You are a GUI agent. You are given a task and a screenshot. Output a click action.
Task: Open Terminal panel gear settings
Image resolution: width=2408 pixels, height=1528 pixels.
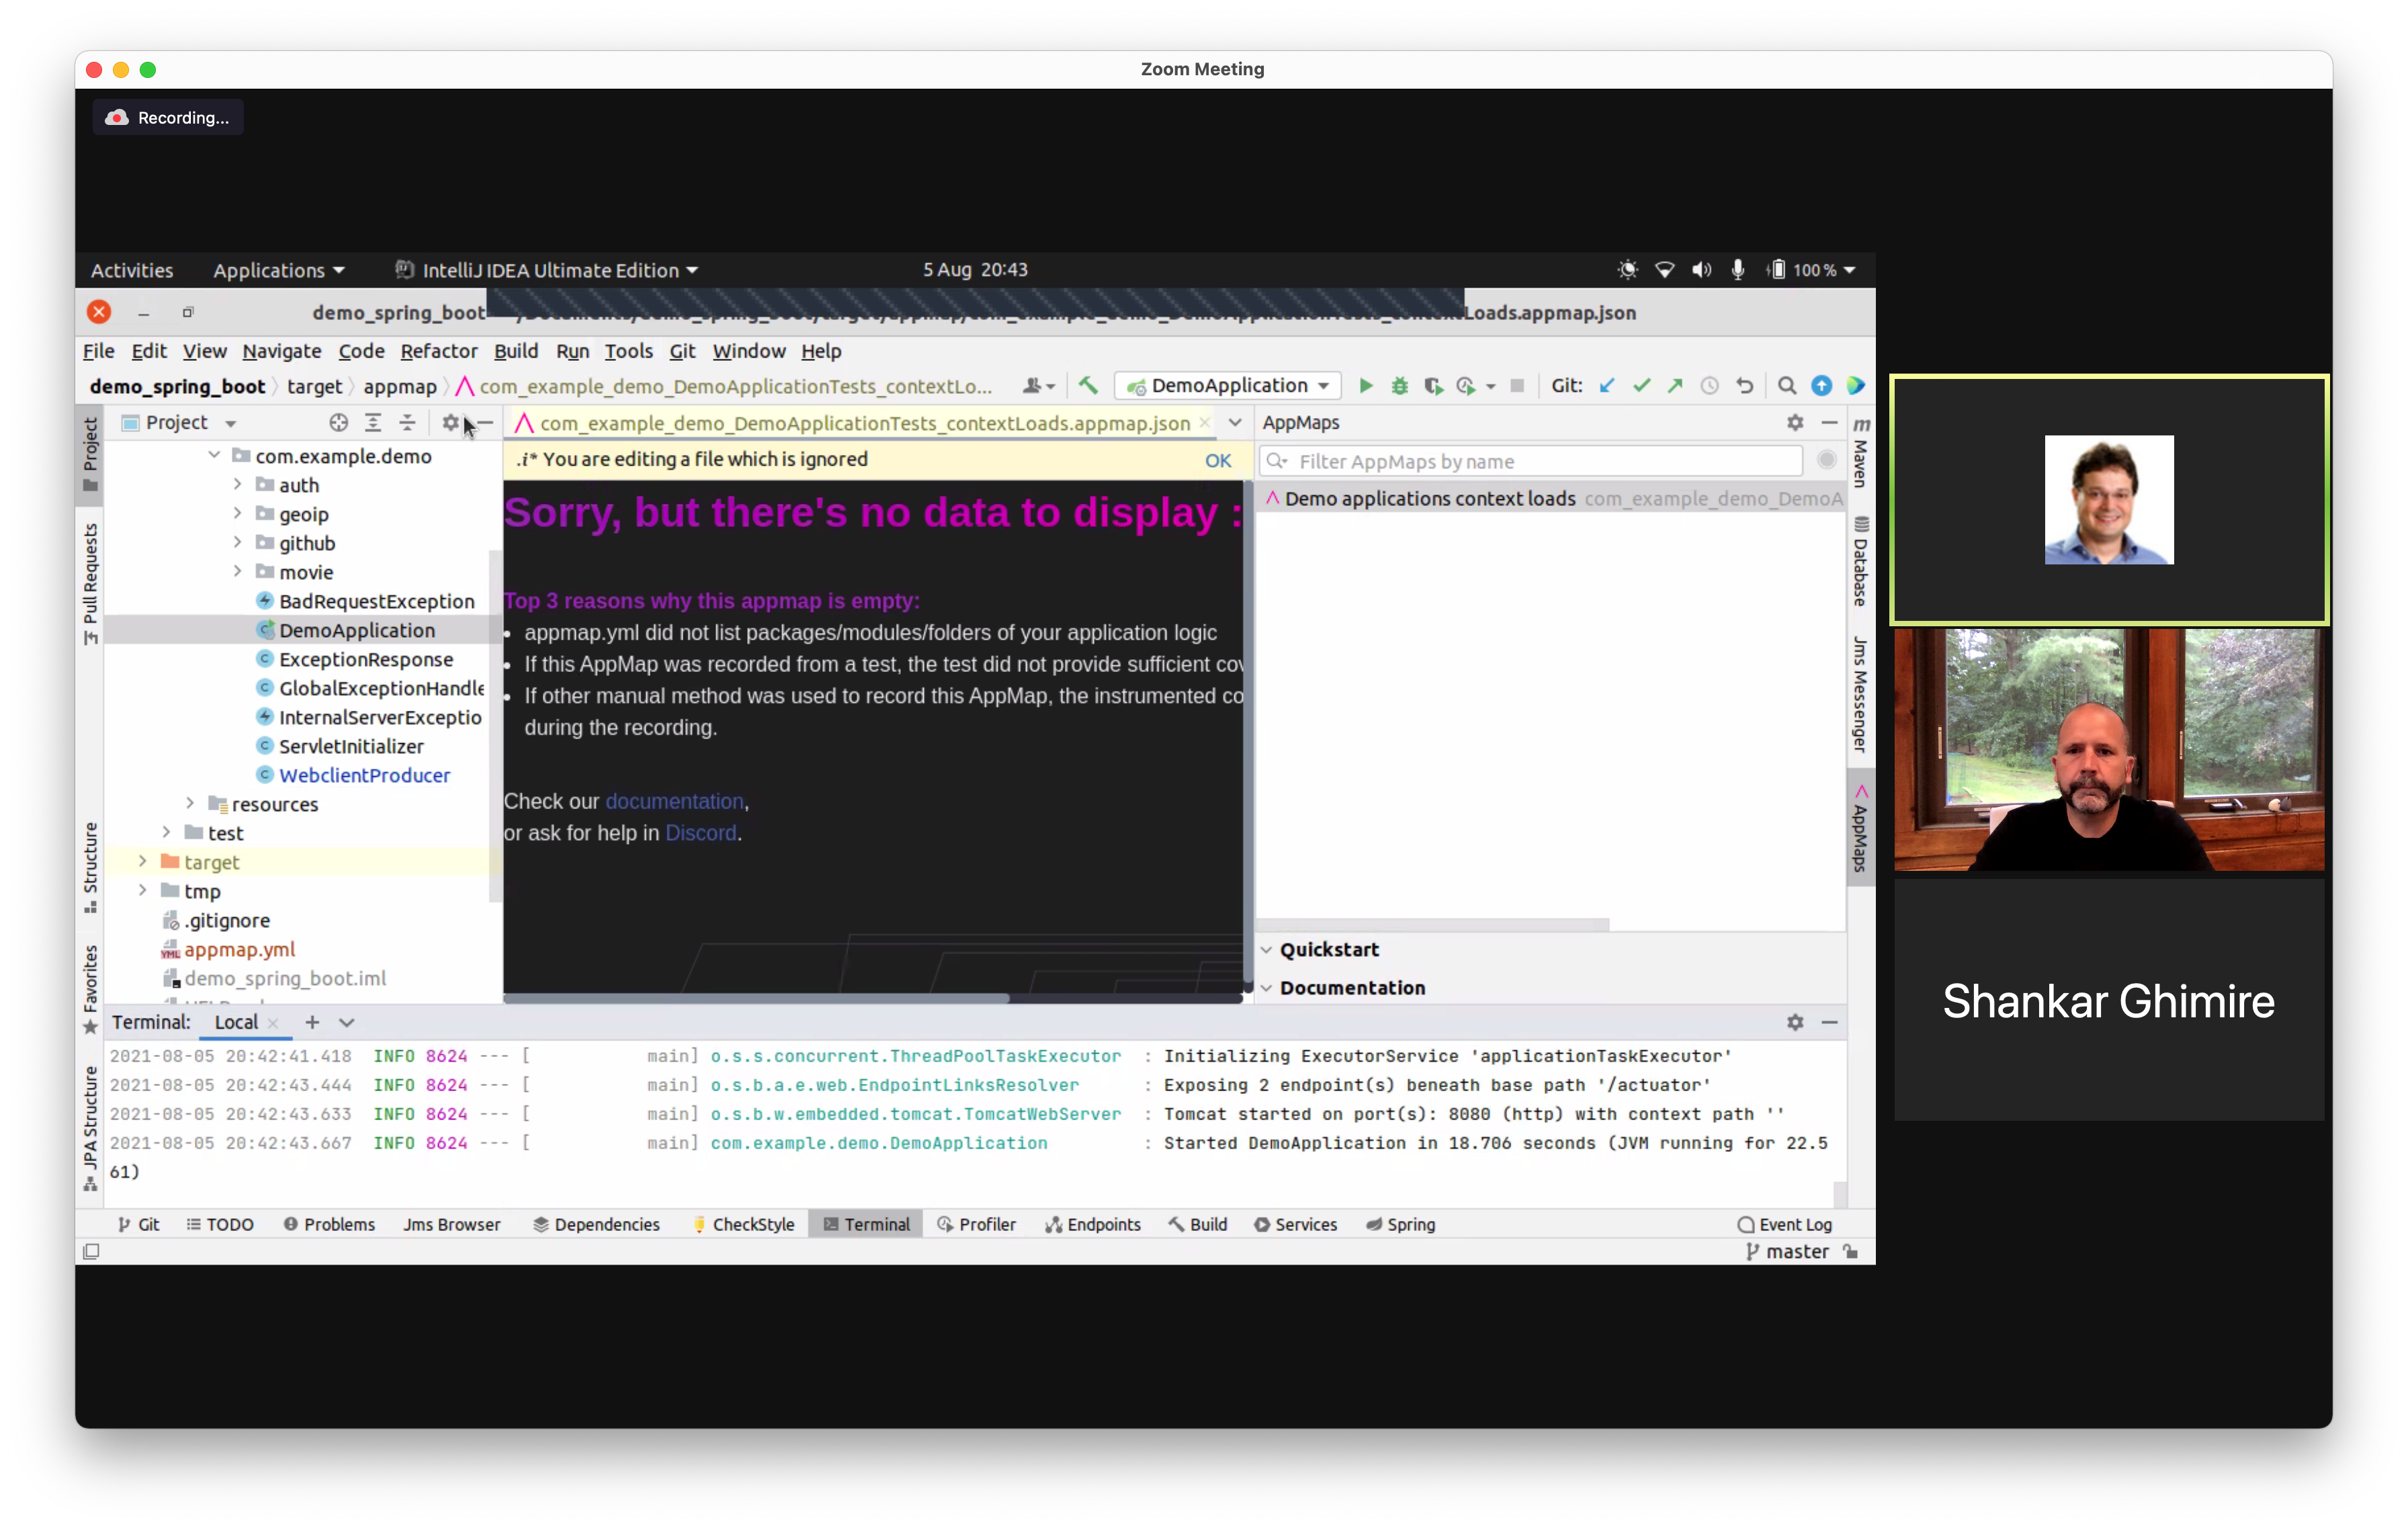[x=1795, y=1022]
